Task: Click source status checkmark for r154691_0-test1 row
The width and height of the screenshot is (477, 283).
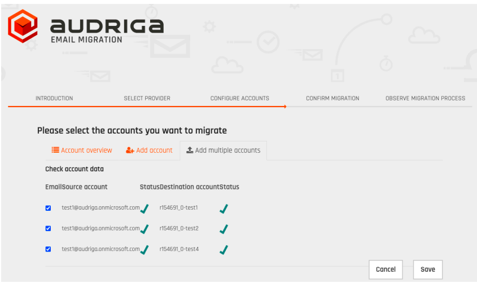Action: pyautogui.click(x=145, y=209)
